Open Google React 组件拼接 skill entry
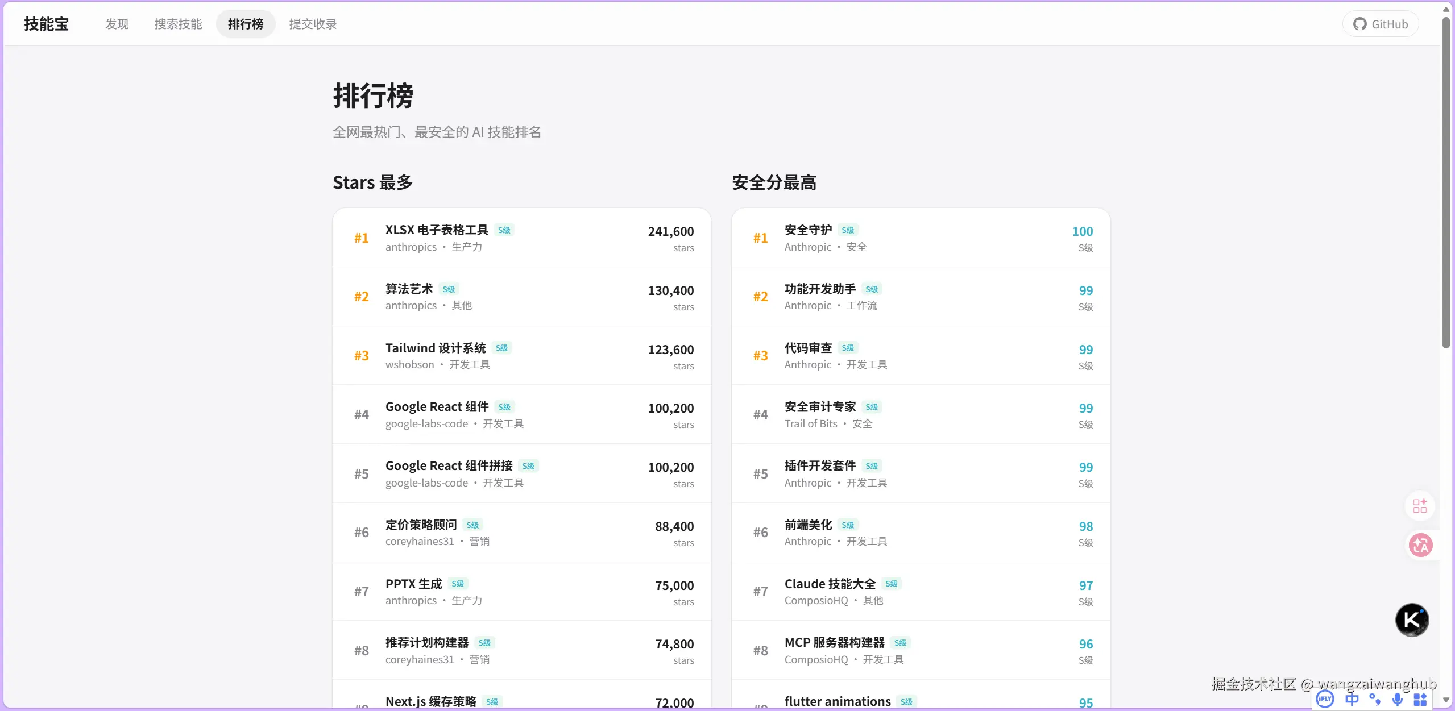 coord(522,473)
